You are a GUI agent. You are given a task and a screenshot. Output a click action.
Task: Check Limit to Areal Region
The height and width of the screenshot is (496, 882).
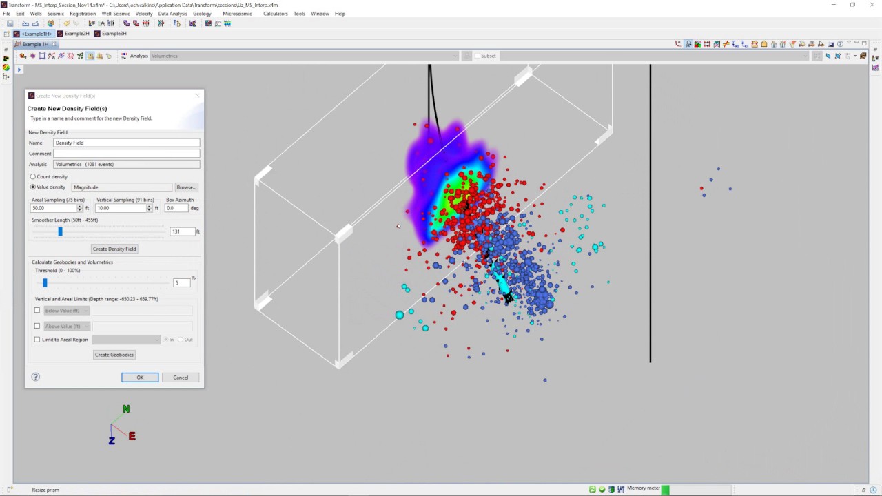point(37,340)
